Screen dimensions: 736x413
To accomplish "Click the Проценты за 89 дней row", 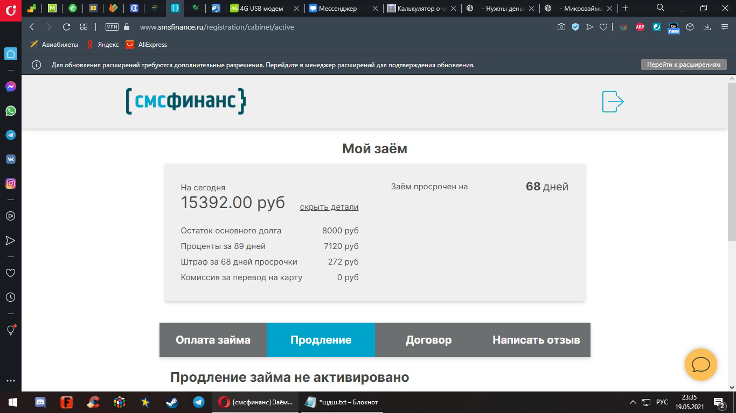I will click(269, 246).
